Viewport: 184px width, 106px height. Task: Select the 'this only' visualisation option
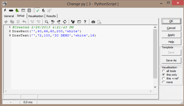coord(170,75)
